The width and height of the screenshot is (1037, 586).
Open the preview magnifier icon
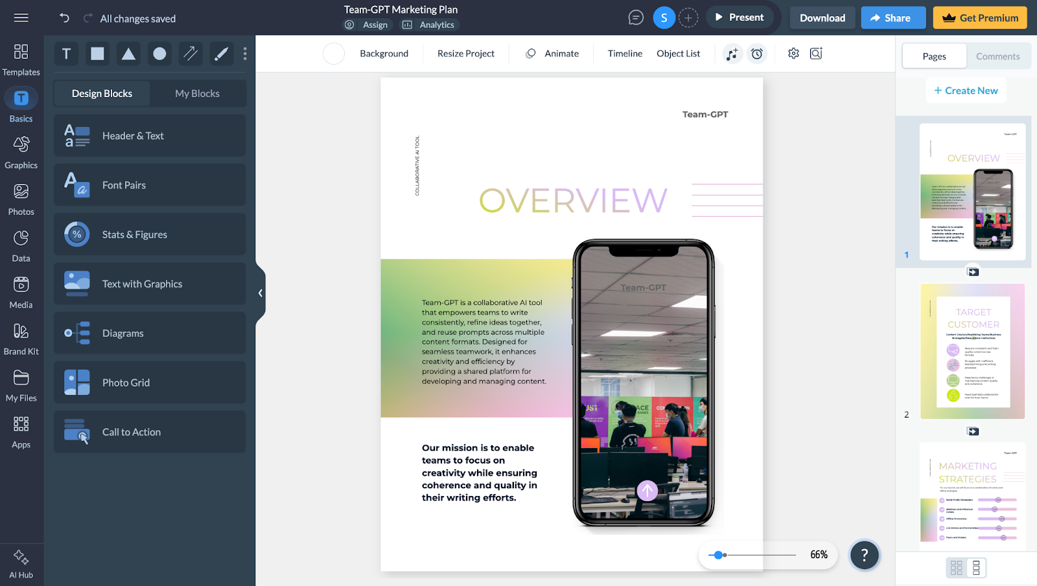pyautogui.click(x=816, y=53)
